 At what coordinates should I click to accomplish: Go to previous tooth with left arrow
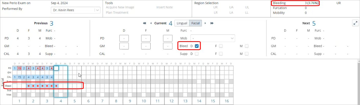click(x=151, y=23)
